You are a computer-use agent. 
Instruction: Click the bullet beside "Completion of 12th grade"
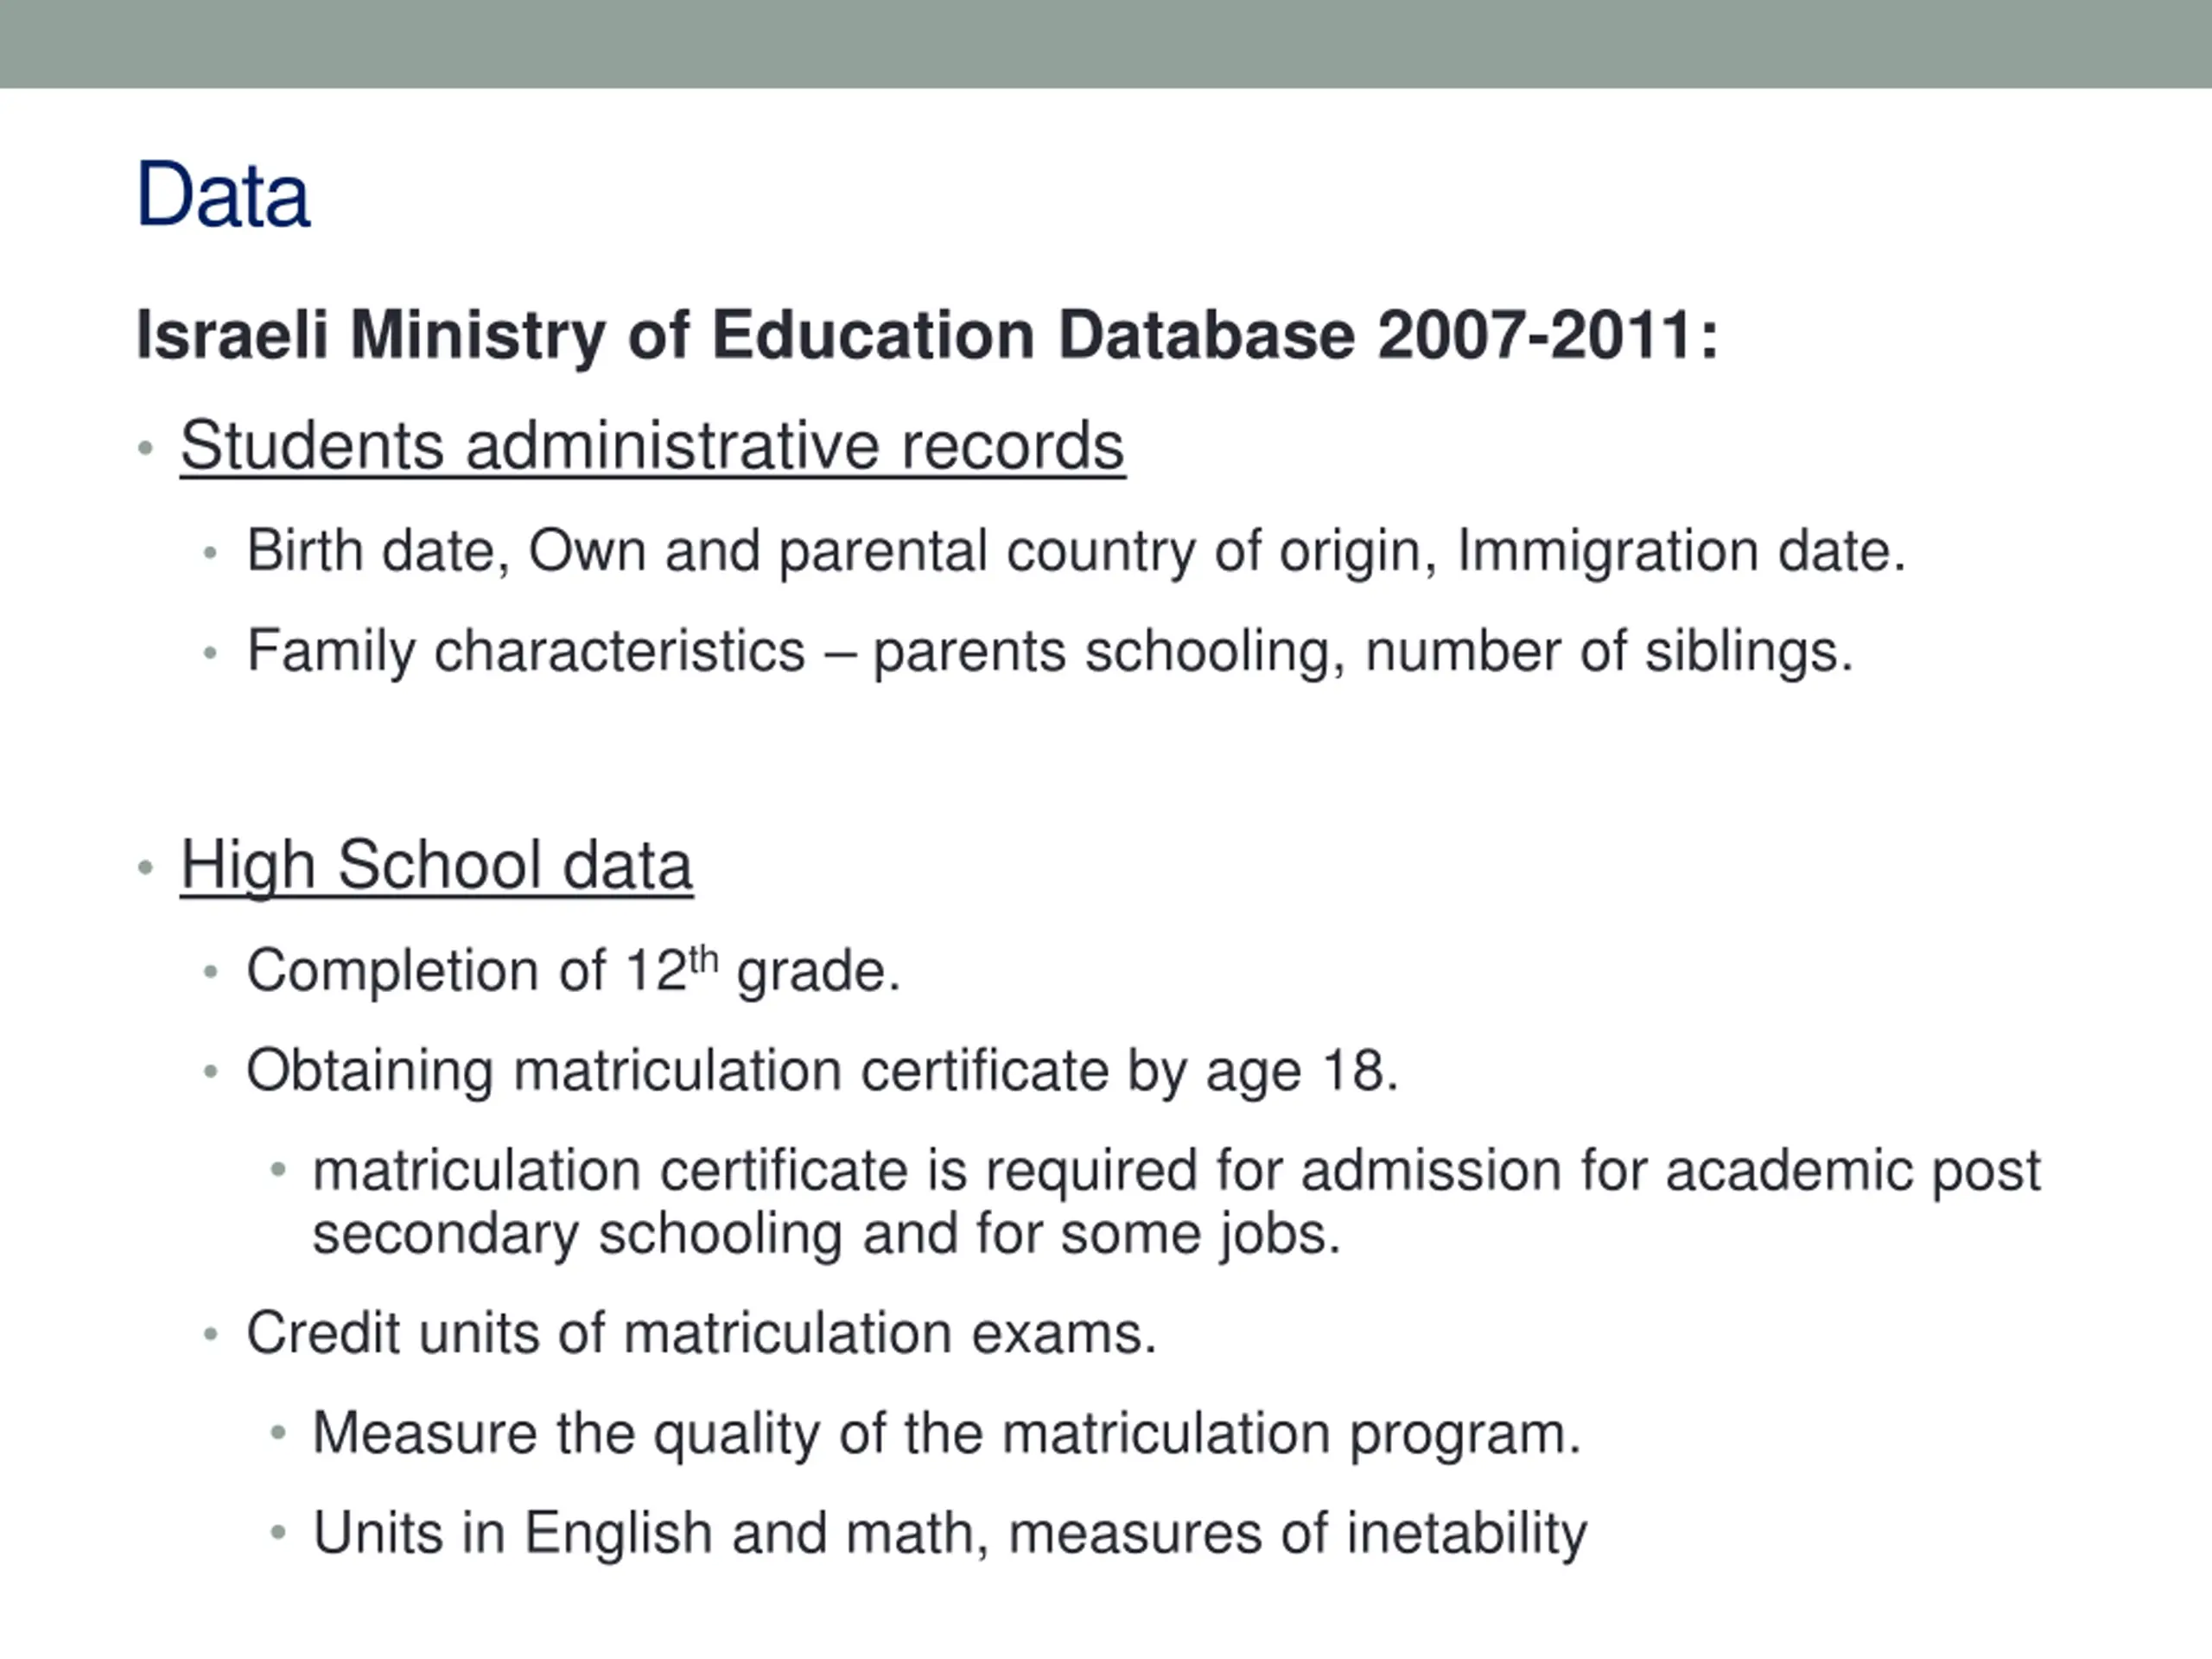pyautogui.click(x=210, y=972)
